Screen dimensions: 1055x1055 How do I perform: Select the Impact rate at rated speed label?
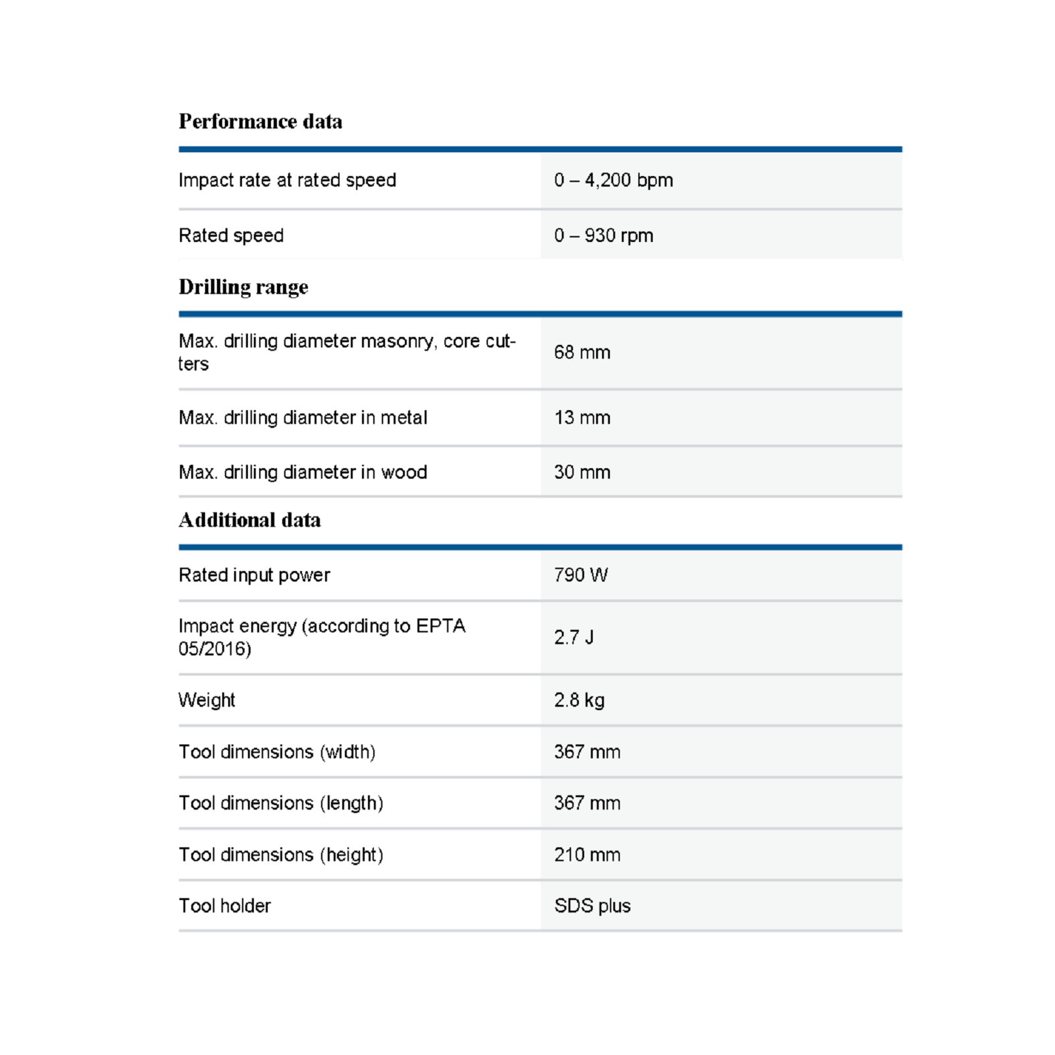[287, 180]
